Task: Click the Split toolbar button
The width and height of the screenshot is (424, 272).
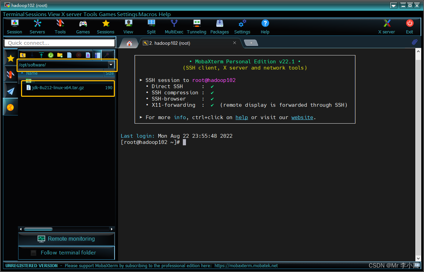Action: 151,27
